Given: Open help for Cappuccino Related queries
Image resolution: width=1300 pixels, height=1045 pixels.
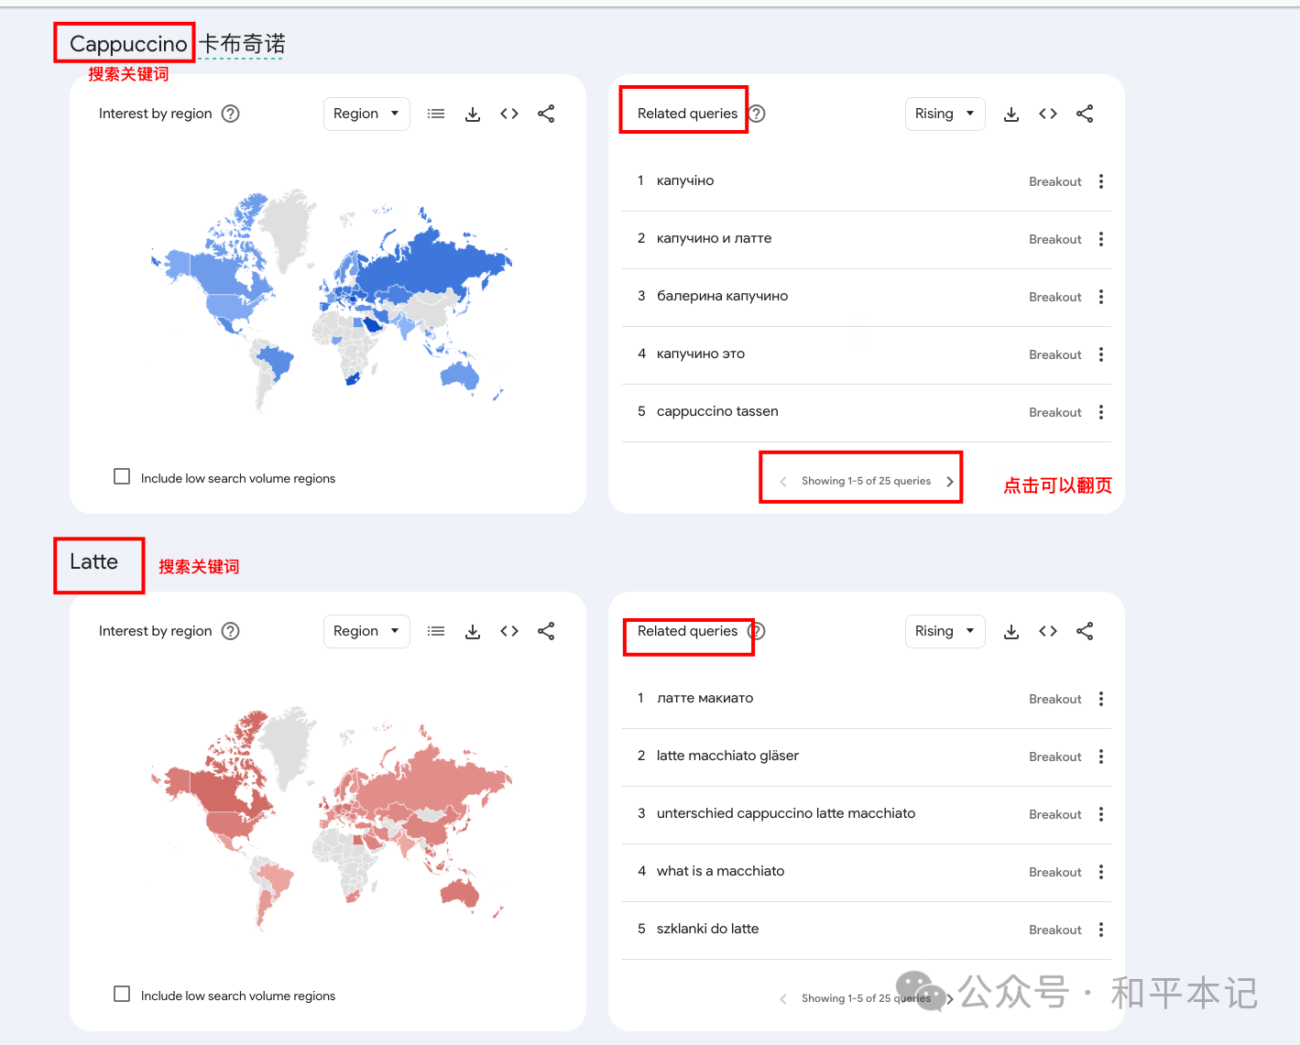Looking at the screenshot, I should click(757, 114).
